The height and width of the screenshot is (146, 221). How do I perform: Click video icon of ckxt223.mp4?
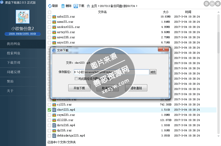pos(54,110)
